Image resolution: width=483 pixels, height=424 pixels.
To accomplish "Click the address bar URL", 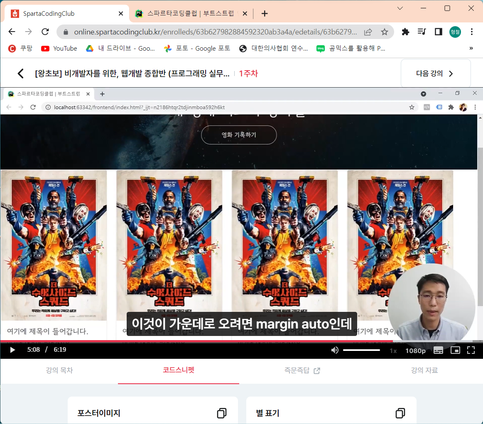I will point(215,32).
